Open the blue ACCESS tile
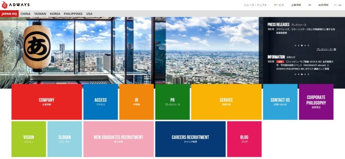The image size is (345, 159). (x=101, y=102)
